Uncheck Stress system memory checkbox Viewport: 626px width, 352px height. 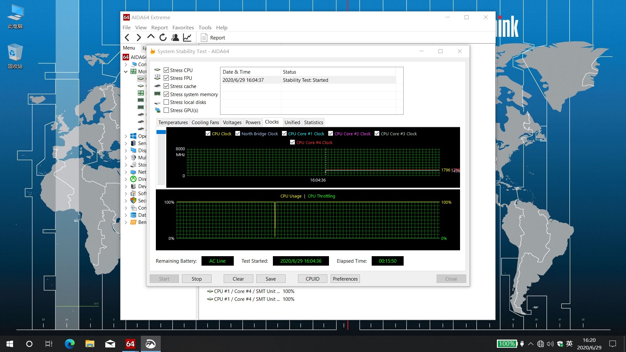point(166,94)
